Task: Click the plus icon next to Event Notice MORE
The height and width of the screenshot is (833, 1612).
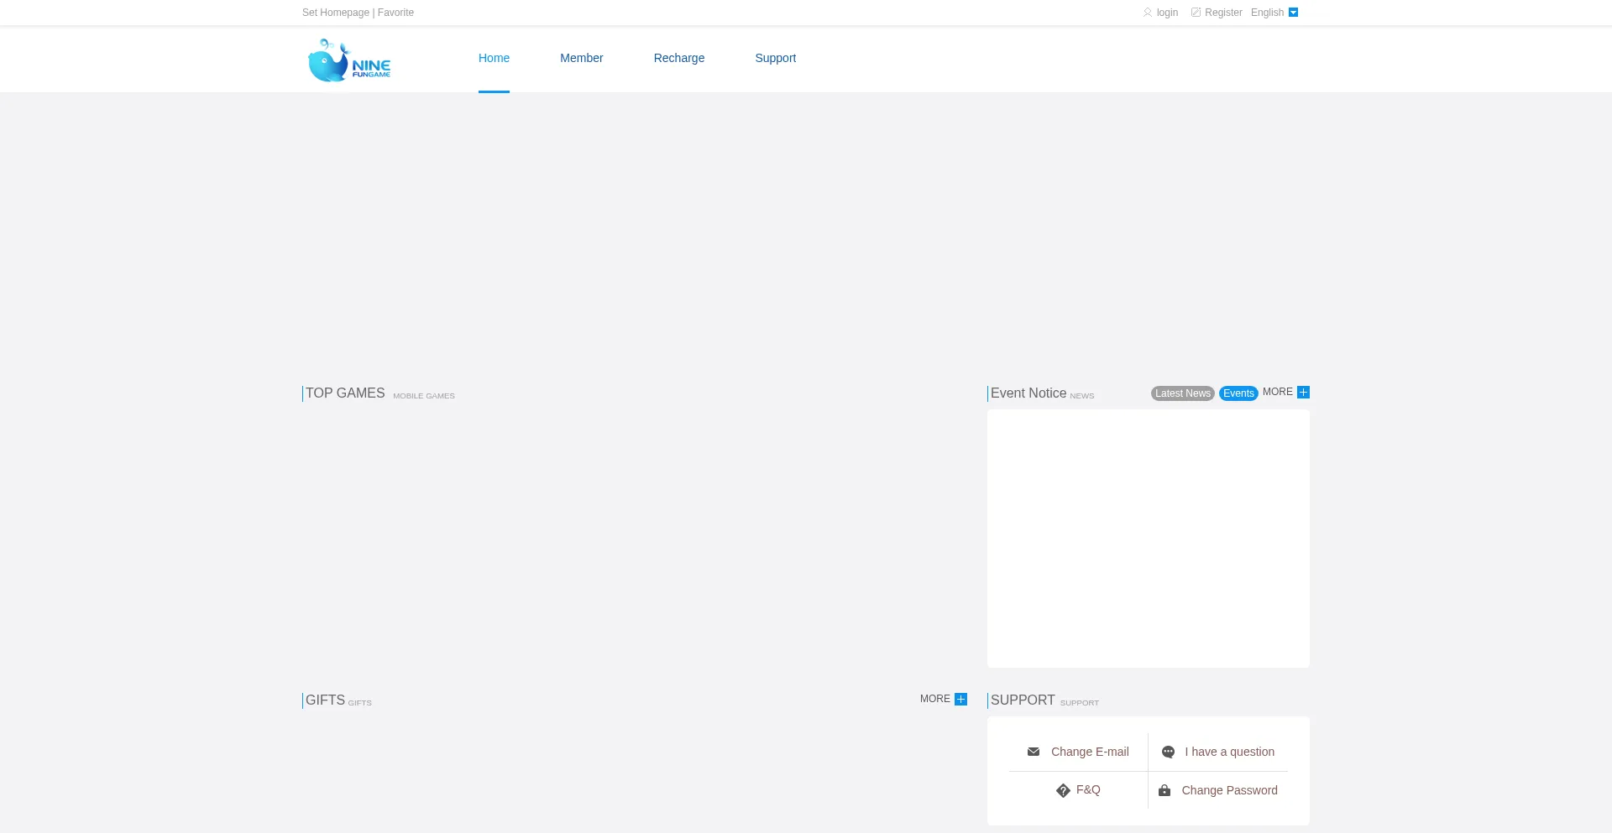Action: pyautogui.click(x=1303, y=393)
